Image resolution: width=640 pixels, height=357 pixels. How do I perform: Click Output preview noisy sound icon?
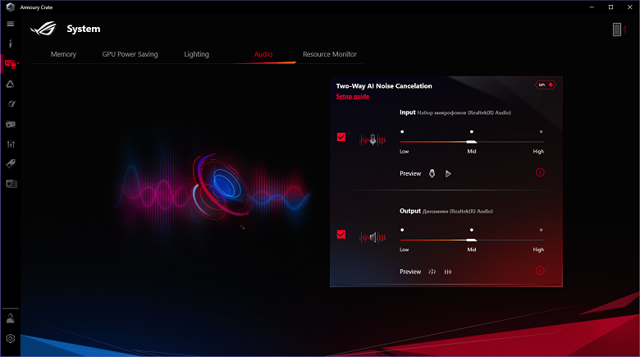432,272
